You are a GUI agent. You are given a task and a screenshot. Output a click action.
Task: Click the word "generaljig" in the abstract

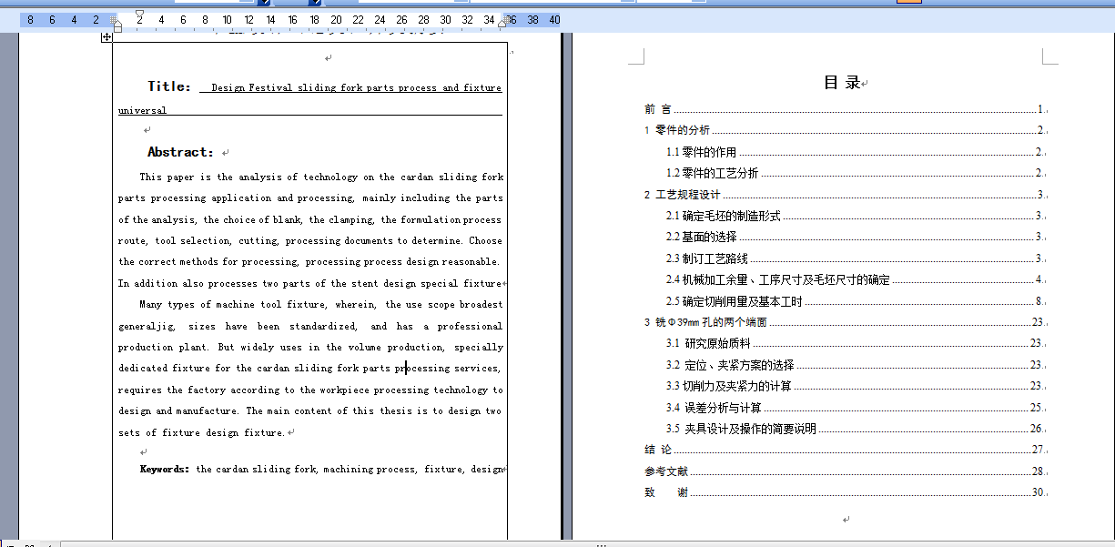coord(147,326)
